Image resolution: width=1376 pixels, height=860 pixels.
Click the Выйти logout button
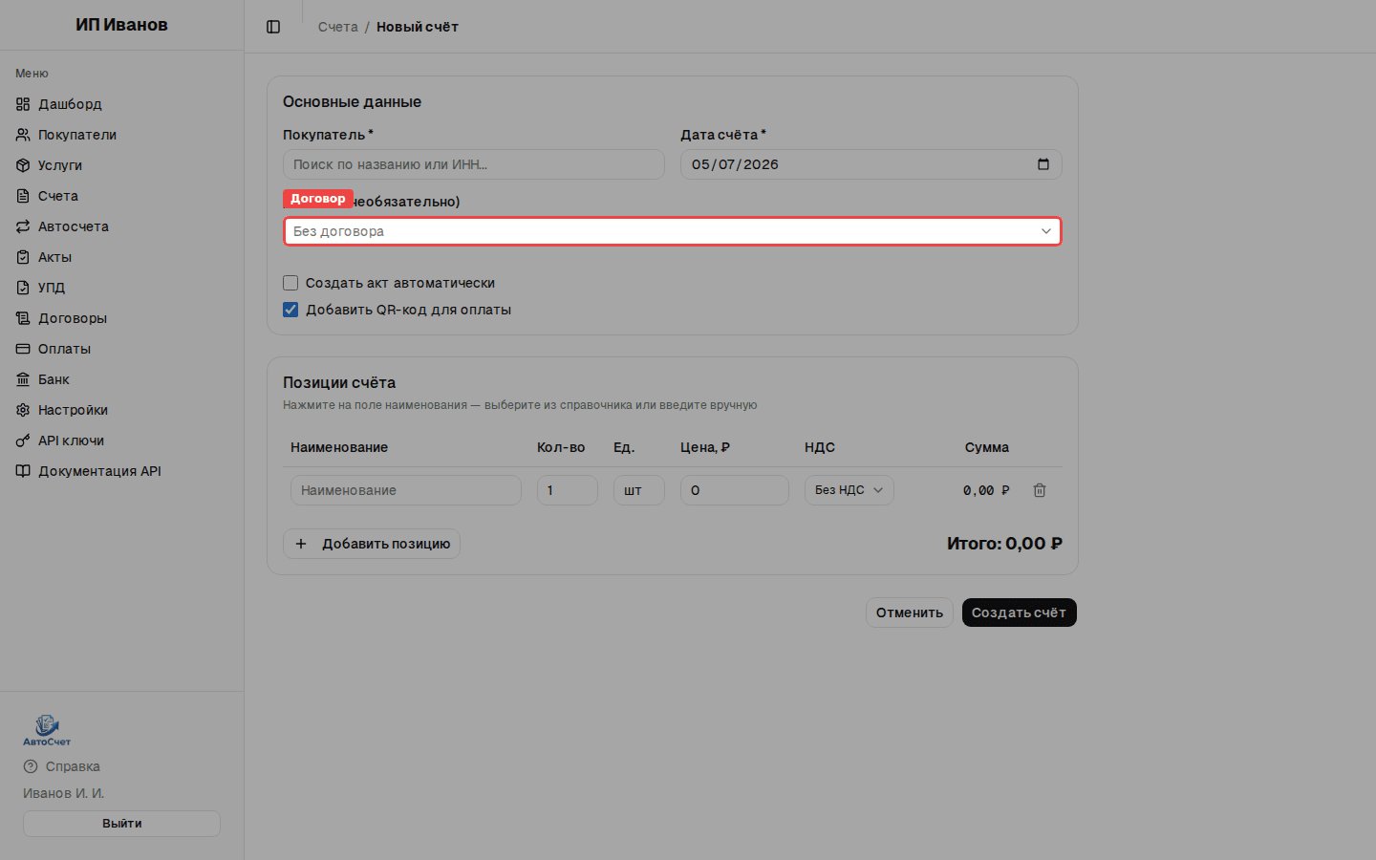[121, 824]
